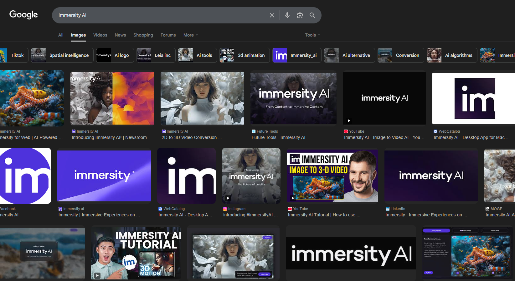Click the play icon on the Immersity AI Tutorial thumbnail
The image size is (515, 281).
tap(97, 275)
